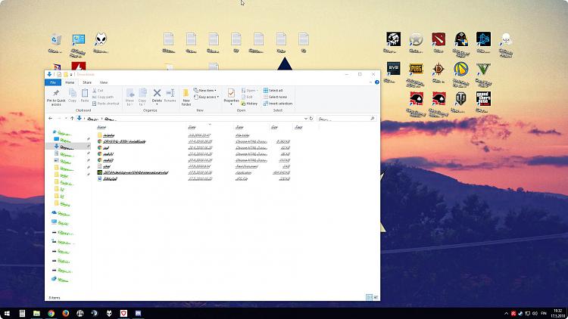This screenshot has width=568, height=319.
Task: Switch to large icons view layout
Action: [x=376, y=297]
